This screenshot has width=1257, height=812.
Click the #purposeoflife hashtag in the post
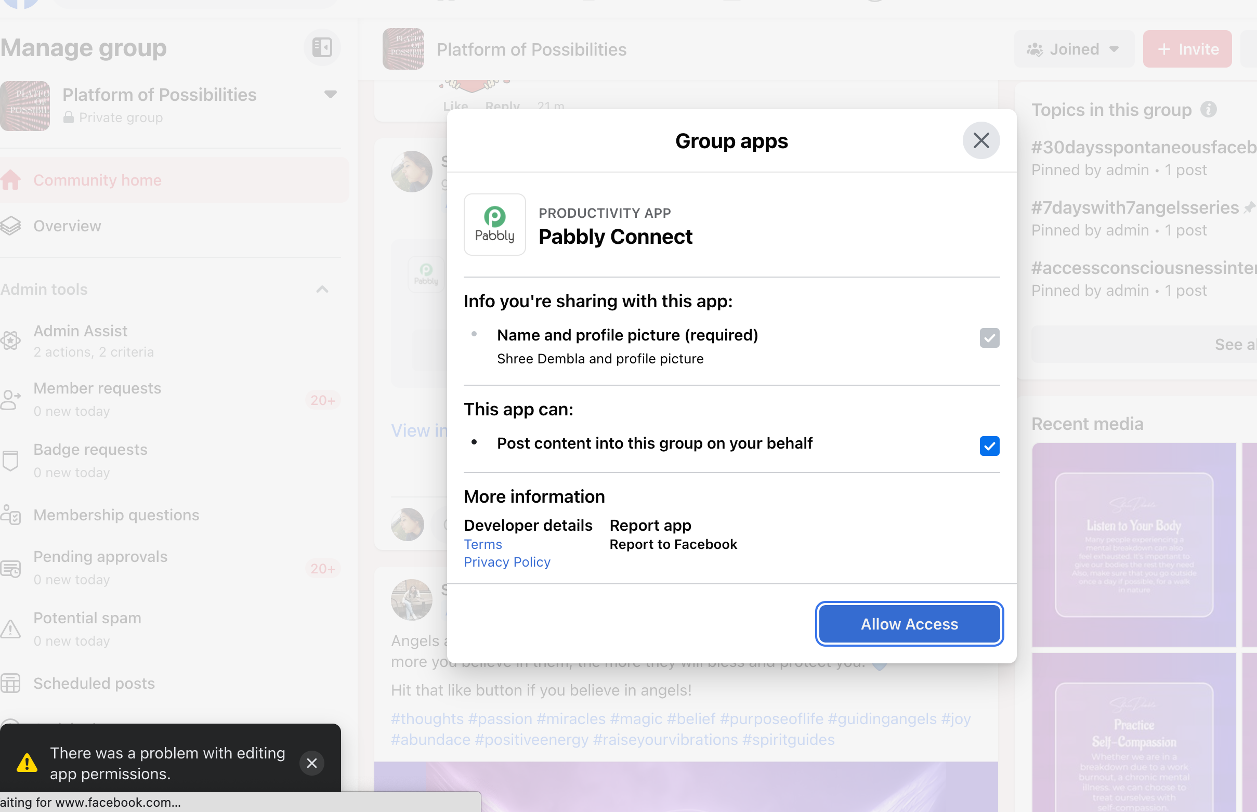point(771,718)
